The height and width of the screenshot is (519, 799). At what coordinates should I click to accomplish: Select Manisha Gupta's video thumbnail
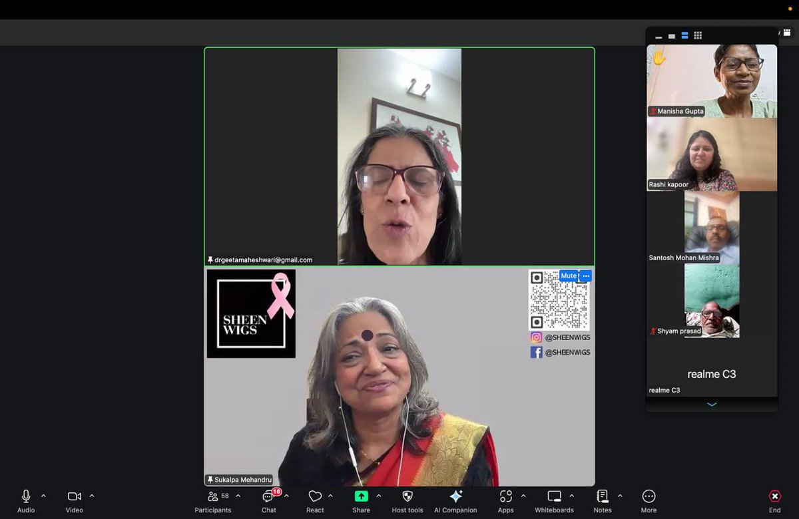tap(712, 81)
